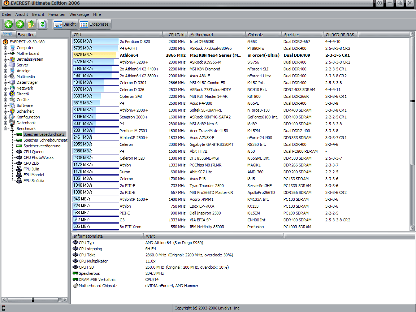This screenshot has height=312, width=416.
Task: Click the Betriebssystem tree icon
Action: pos(12,59)
